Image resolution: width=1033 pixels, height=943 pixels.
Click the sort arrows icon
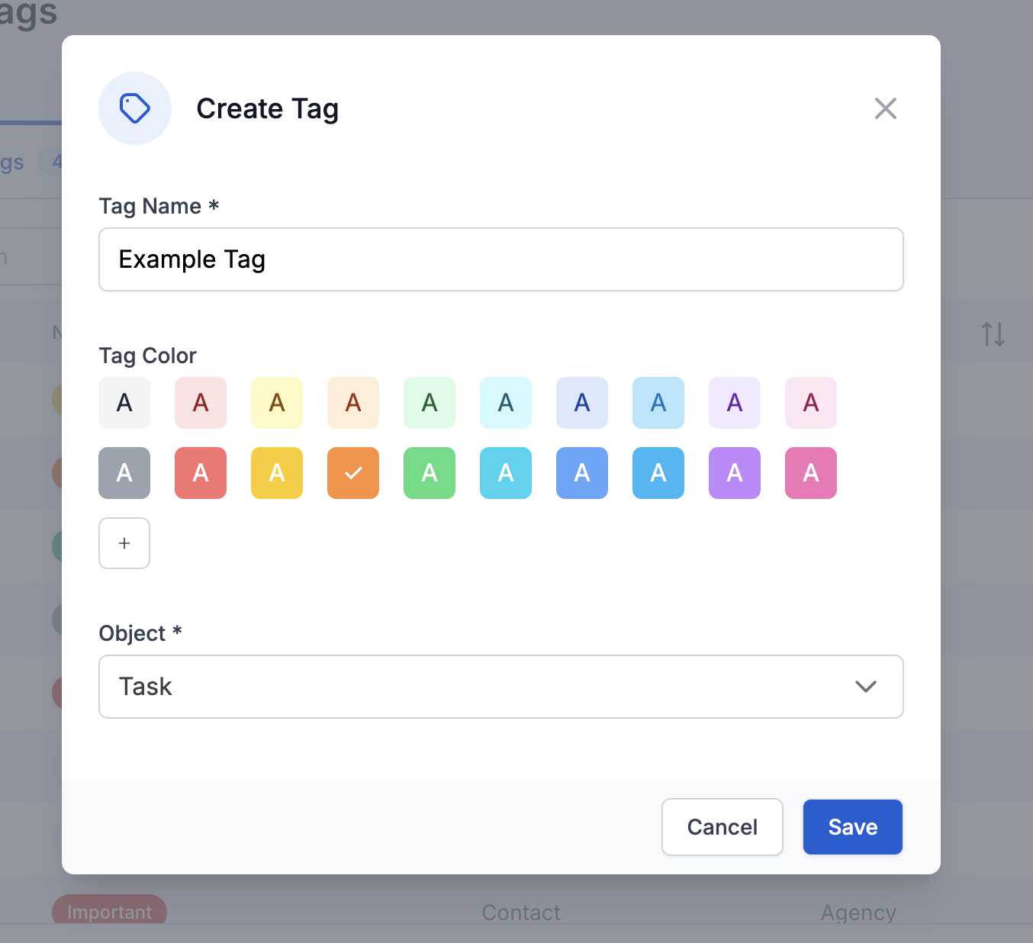tap(993, 334)
